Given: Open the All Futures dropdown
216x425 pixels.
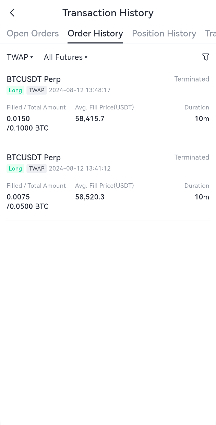Looking at the screenshot, I should [x=65, y=57].
